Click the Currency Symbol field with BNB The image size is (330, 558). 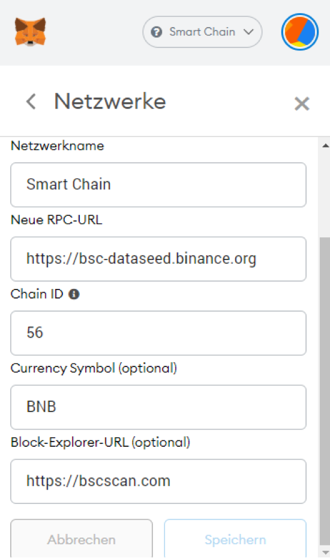point(158,407)
